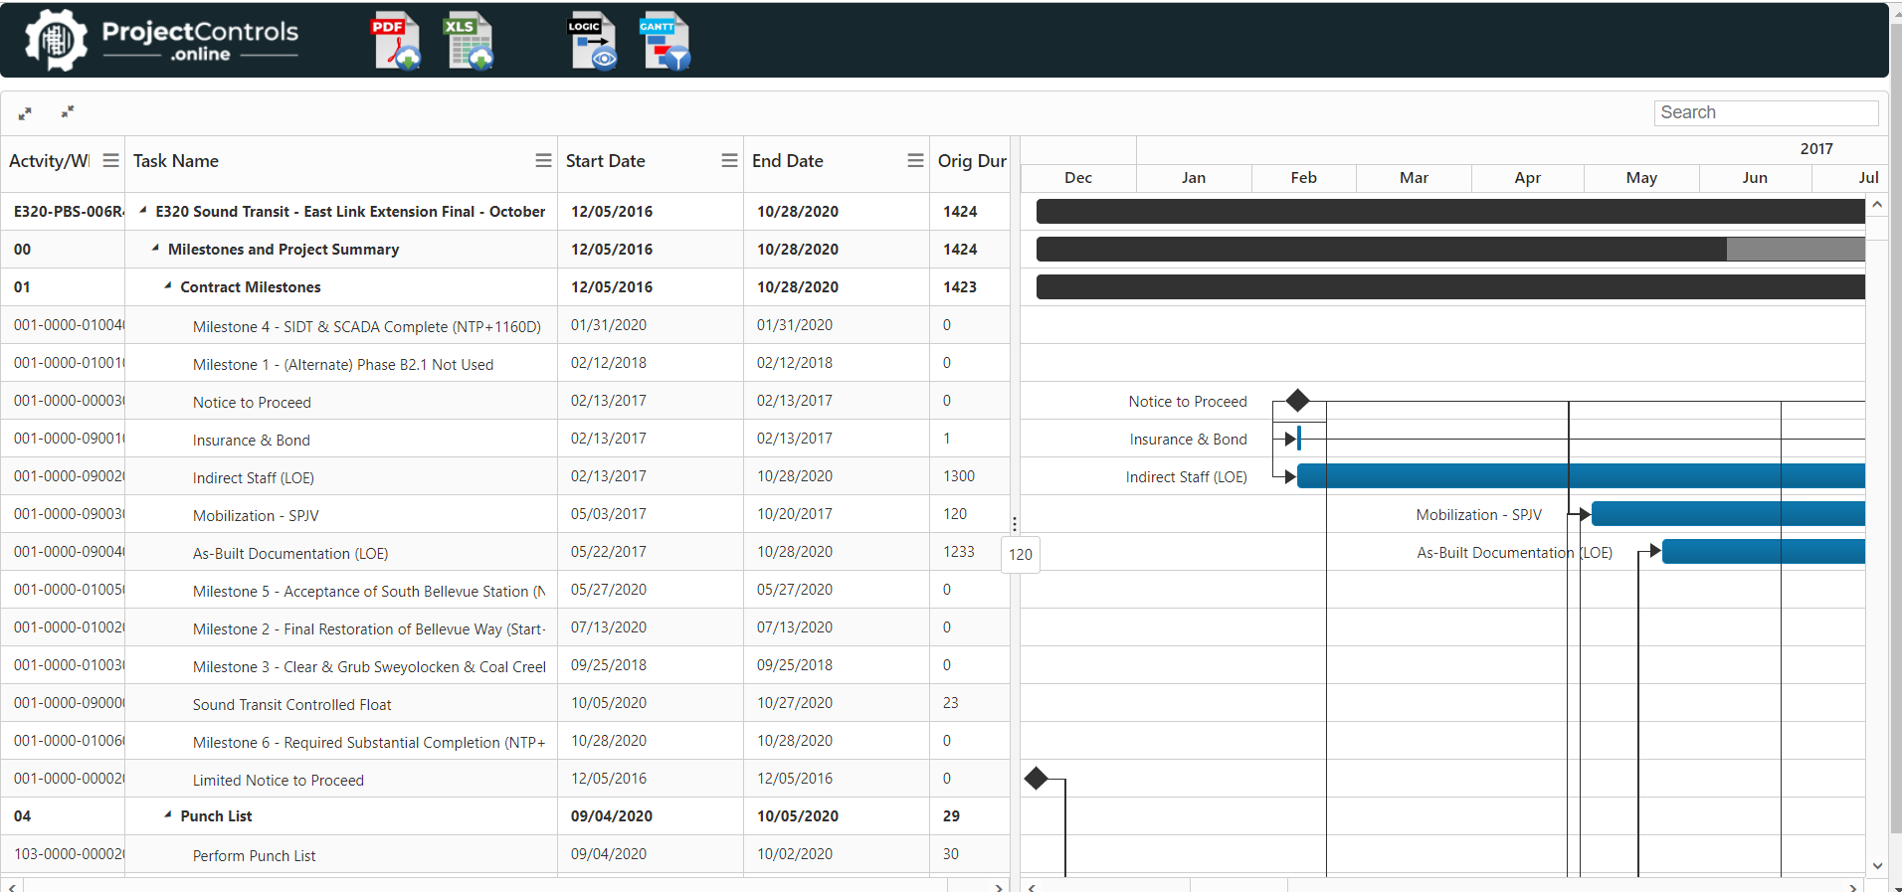Select Milestone 2 - Final Restoration row
The height and width of the screenshot is (892, 1902).
[504, 627]
